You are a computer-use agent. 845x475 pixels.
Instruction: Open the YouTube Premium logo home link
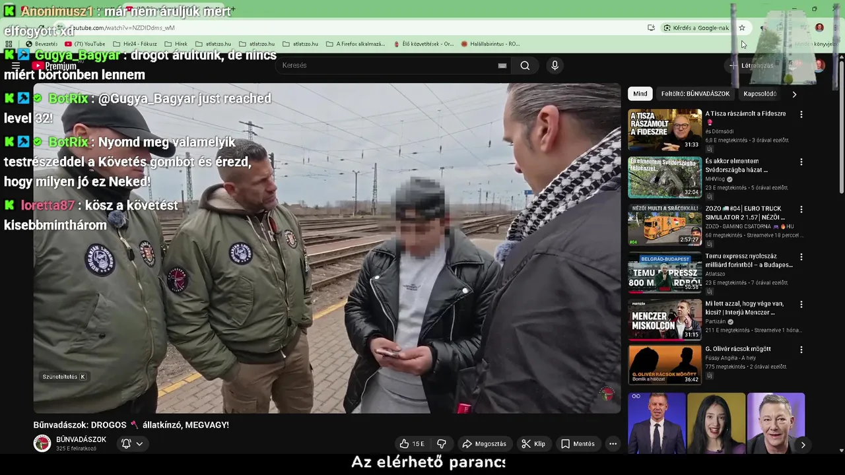(55, 66)
